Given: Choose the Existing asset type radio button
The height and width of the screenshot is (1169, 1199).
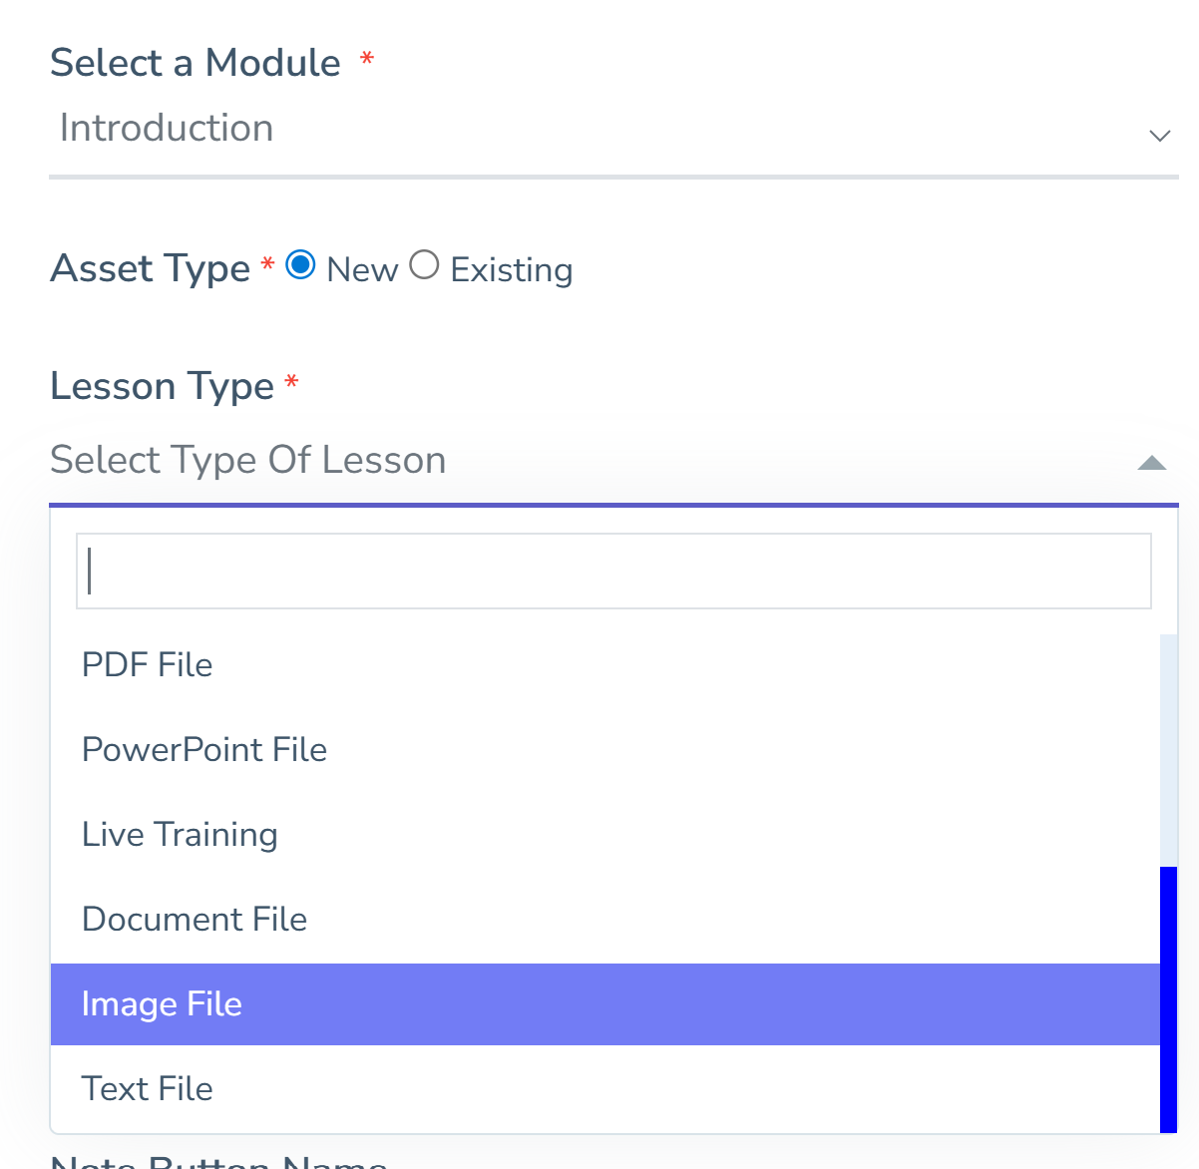Looking at the screenshot, I should coord(424,265).
